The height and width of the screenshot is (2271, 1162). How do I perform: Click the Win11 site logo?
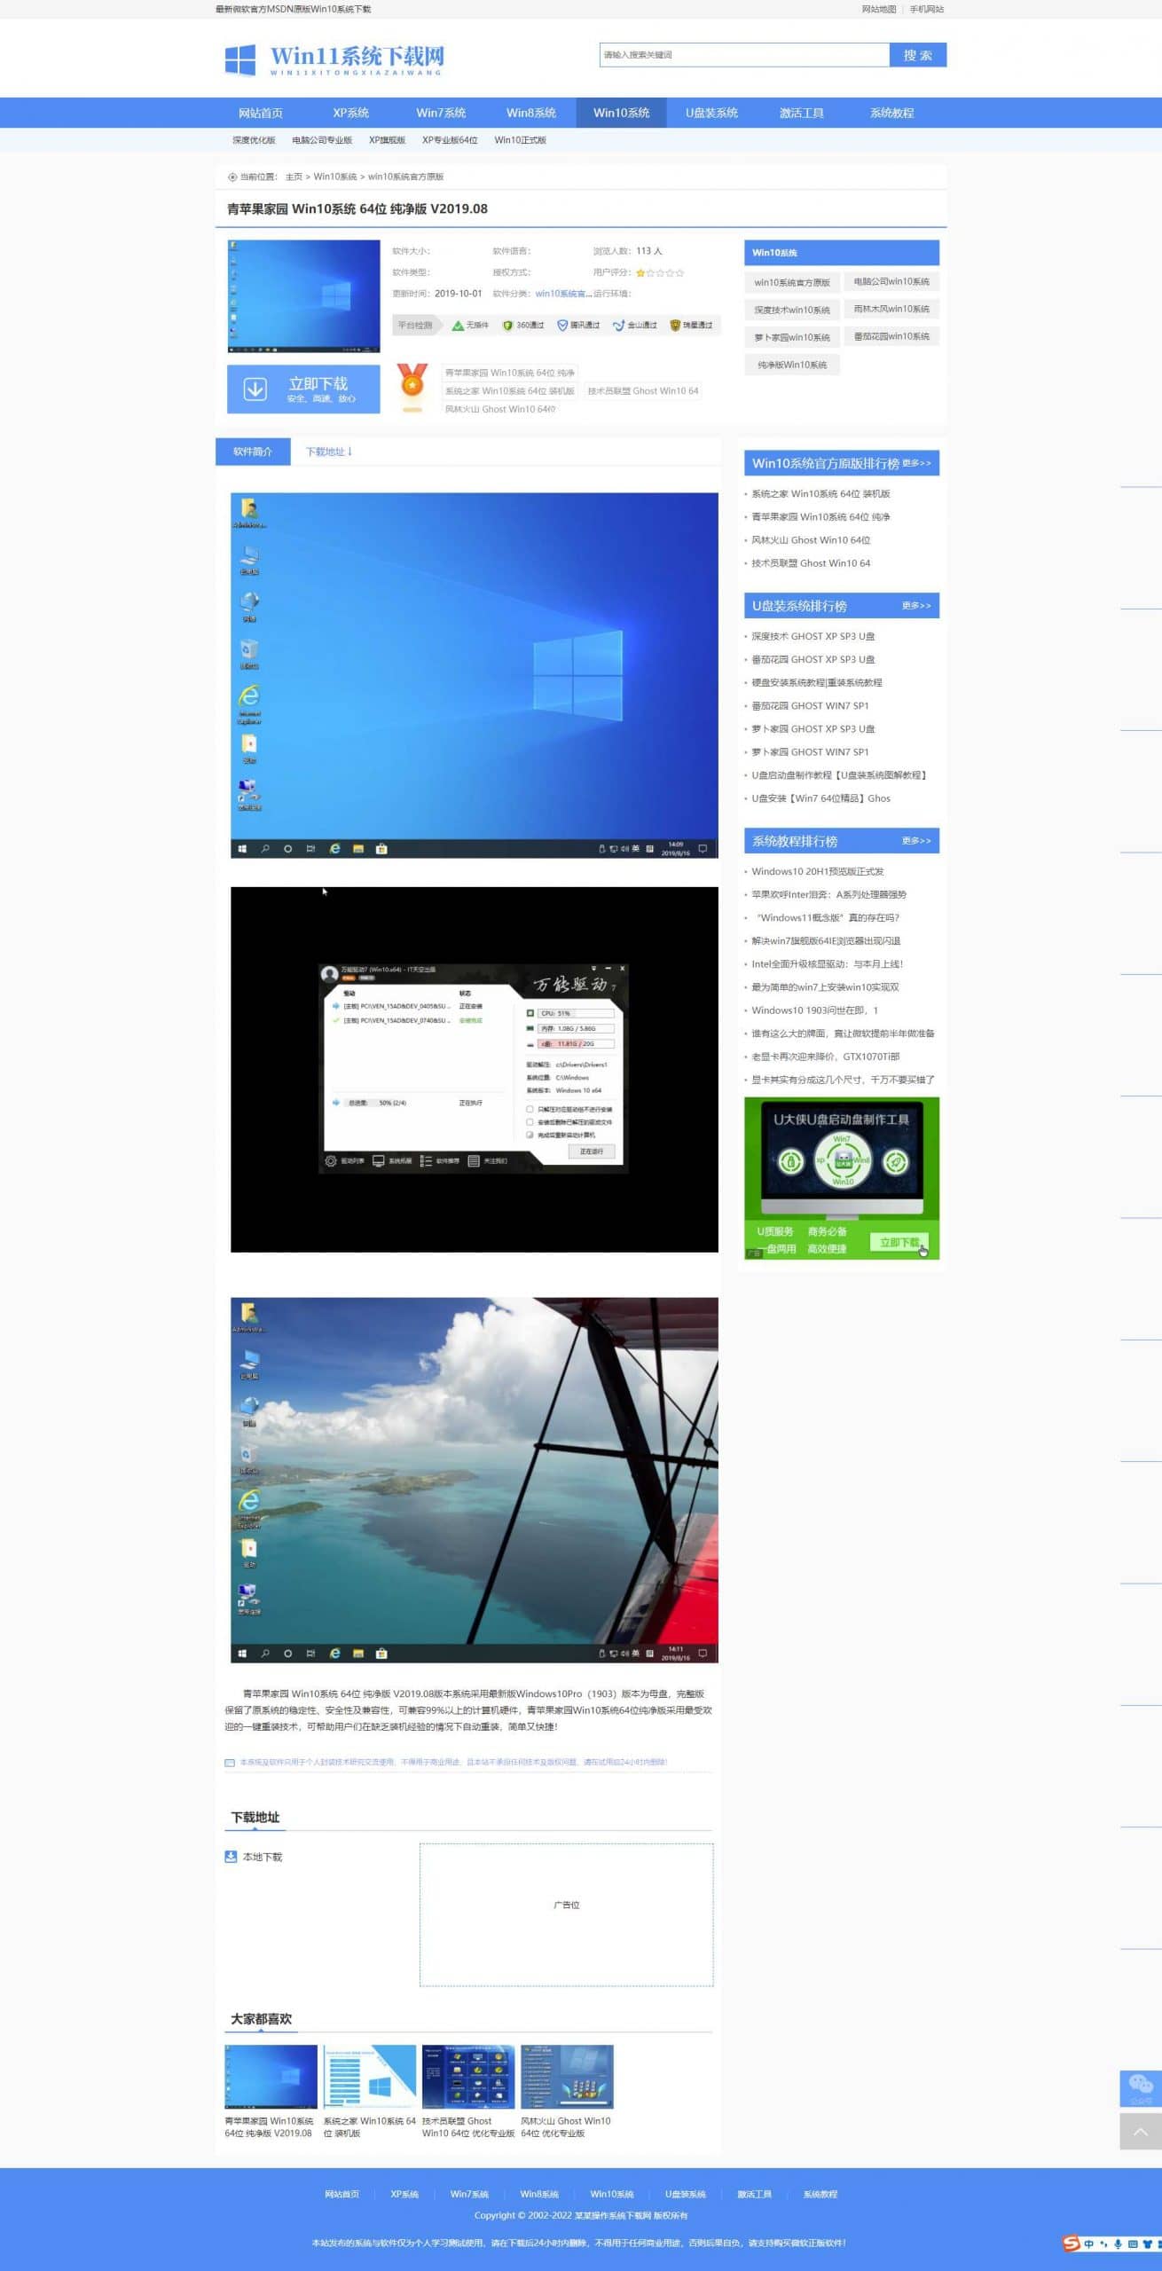click(334, 59)
